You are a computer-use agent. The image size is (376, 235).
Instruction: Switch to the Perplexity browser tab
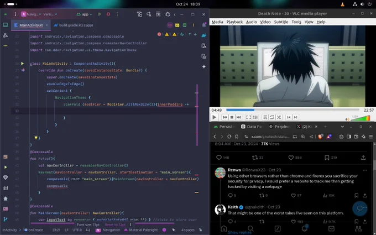click(x=279, y=127)
